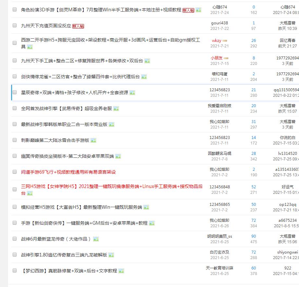Image resolution: width=299 pixels, height=287 pixels.
Task: Click 新人帖 badge on 剑灵M革命 thread
Action: [188, 10]
